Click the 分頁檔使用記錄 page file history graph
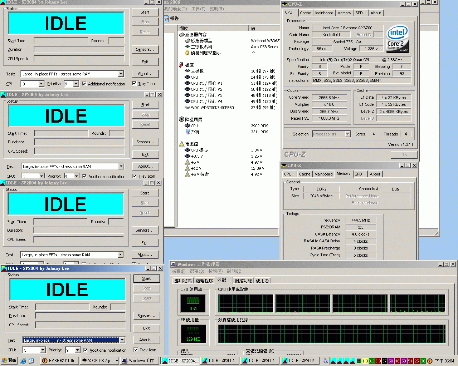 tap(332, 334)
